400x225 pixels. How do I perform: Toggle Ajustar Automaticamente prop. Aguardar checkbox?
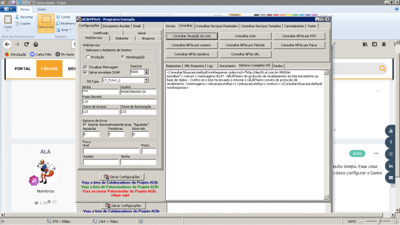coord(85,124)
